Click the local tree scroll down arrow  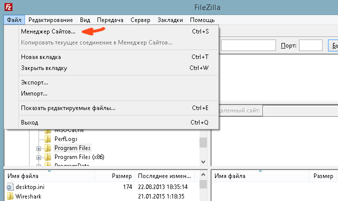203,161
